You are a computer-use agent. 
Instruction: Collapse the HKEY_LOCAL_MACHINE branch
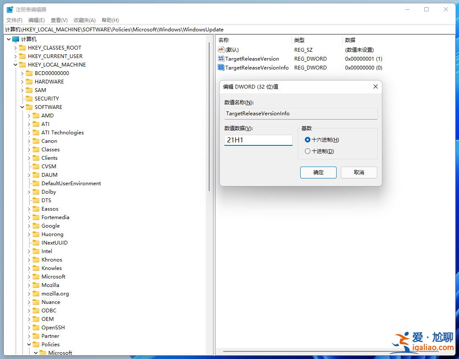[15, 64]
